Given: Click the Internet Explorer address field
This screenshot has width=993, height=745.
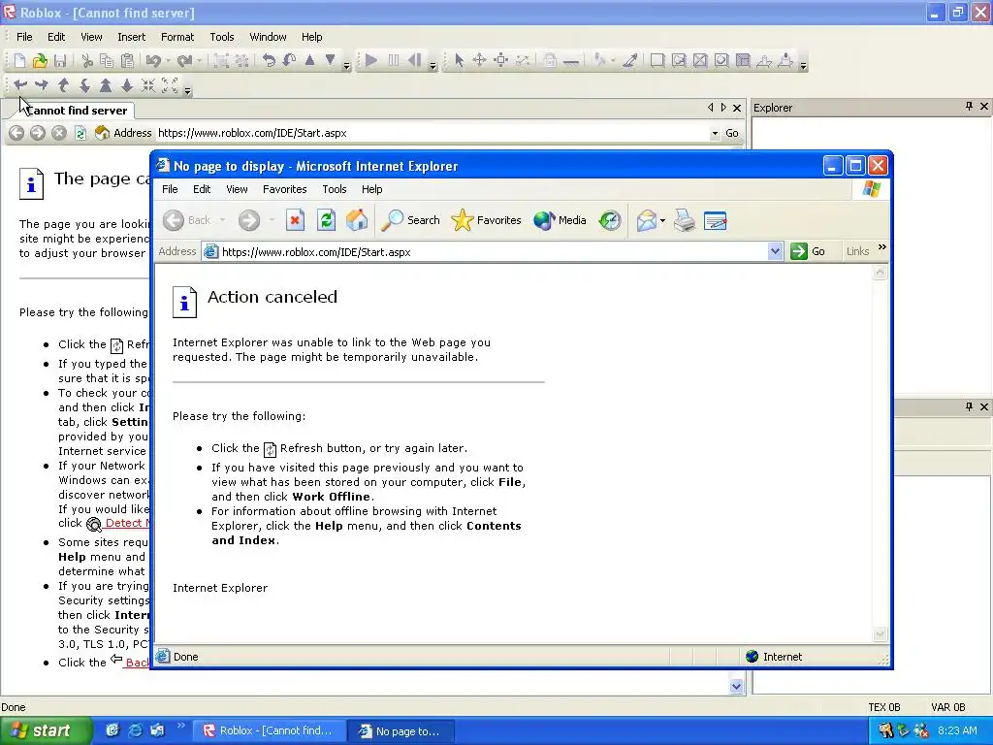Looking at the screenshot, I should click(x=494, y=251).
